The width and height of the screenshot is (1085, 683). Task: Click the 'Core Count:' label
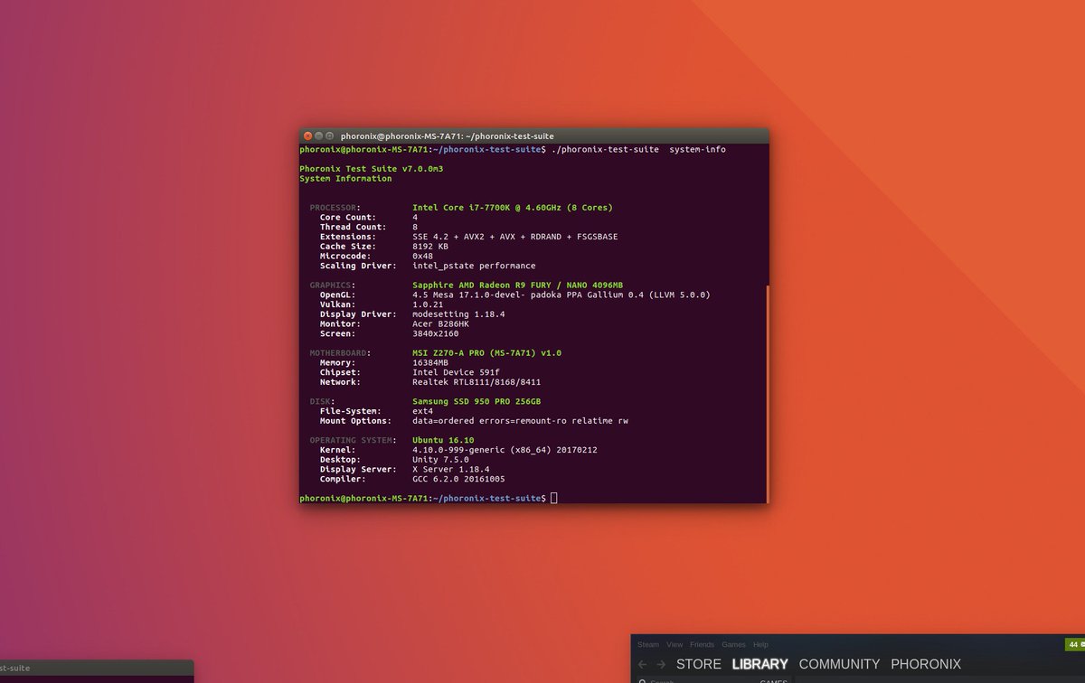[x=347, y=217]
